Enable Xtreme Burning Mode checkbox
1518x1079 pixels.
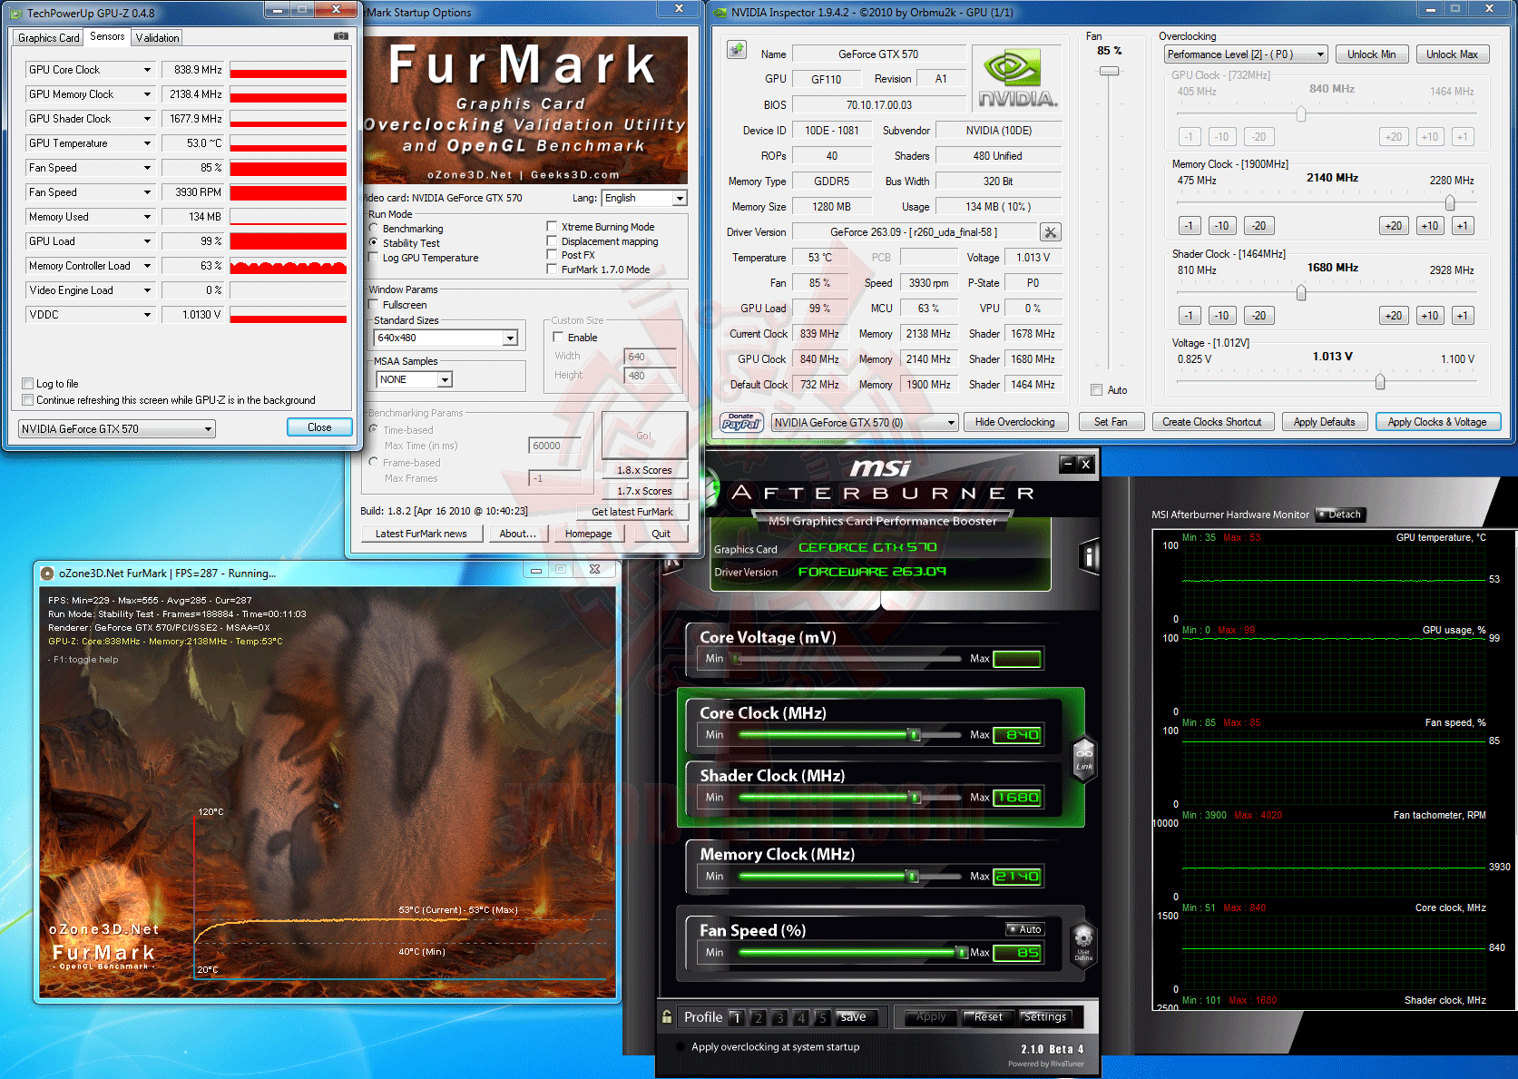tap(552, 227)
